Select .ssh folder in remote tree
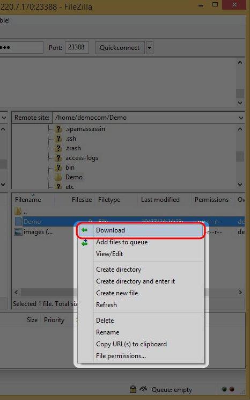 click(x=71, y=139)
